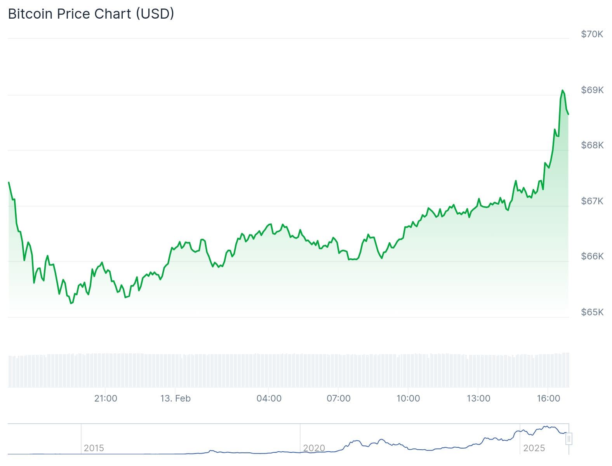The width and height of the screenshot is (612, 466).
Task: Select the 13. Feb date axis label
Action: tap(176, 398)
